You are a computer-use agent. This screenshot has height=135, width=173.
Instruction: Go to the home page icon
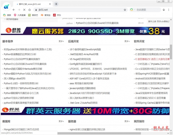point(30,10)
